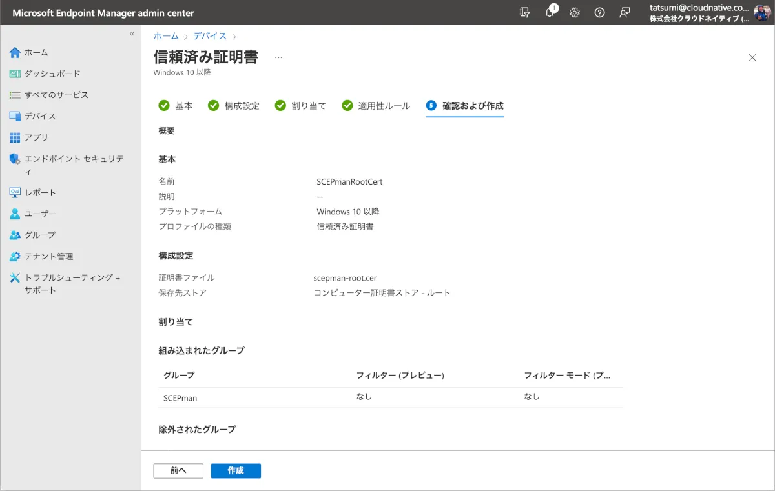Image resolution: width=775 pixels, height=491 pixels.
Task: Open the directory and subscription filter icon
Action: 524,13
